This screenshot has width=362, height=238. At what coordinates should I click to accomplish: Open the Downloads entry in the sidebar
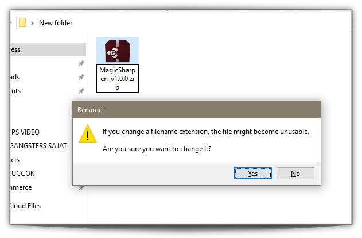click(15, 77)
